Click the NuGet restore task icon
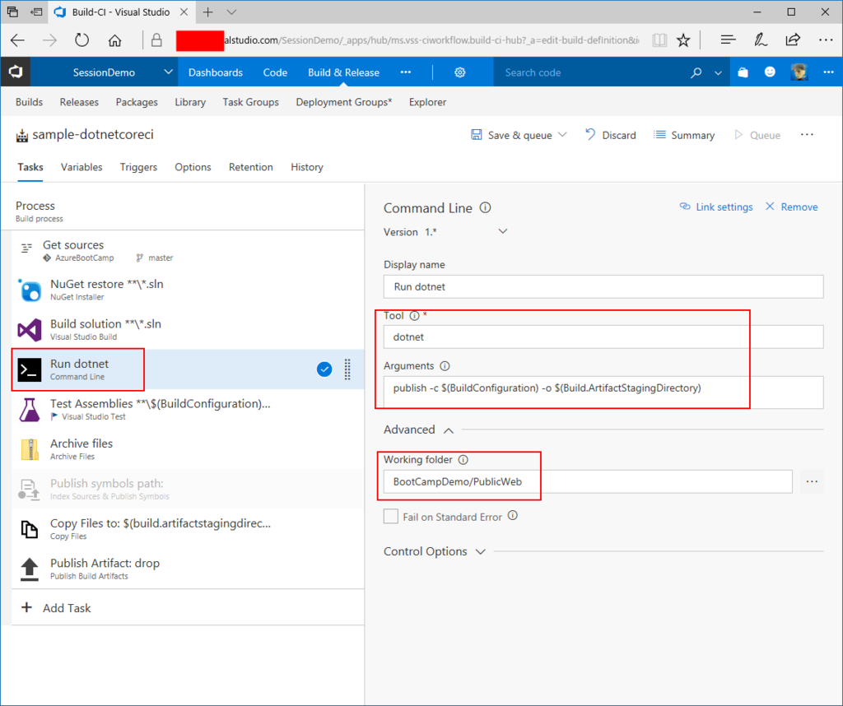843x706 pixels. (30, 290)
